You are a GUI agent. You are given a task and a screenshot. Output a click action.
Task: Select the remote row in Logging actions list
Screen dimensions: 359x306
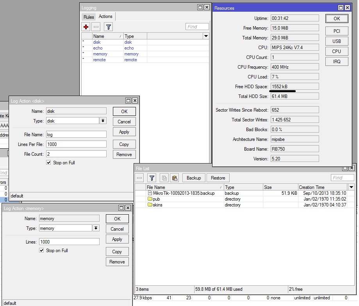coord(99,60)
